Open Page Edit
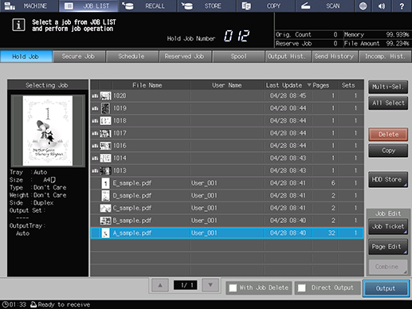Image resolution: width=412 pixels, height=309 pixels. [388, 247]
